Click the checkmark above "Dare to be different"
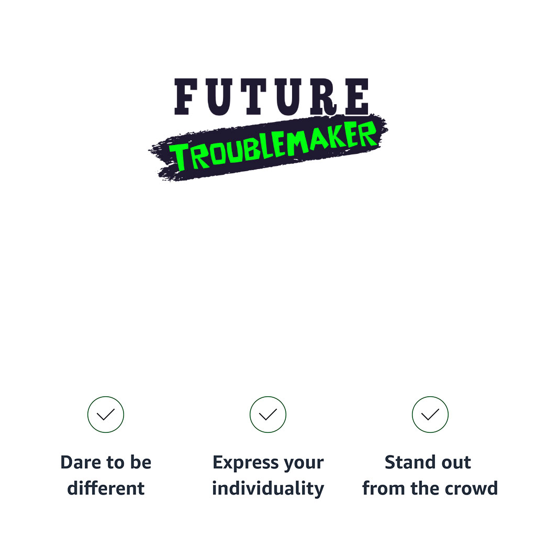Screen dimensions: 536x536 (106, 415)
